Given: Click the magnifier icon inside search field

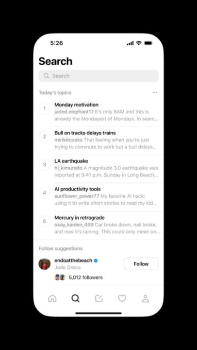Looking at the screenshot, I should point(47,76).
